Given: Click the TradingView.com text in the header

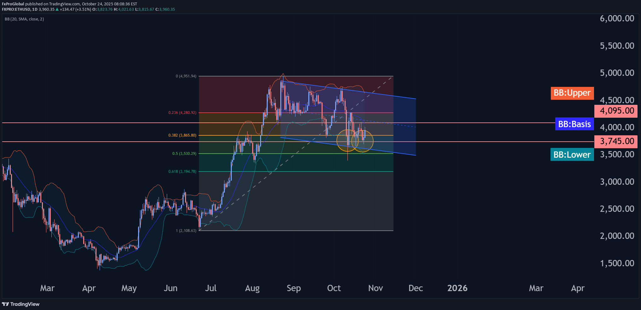Looking at the screenshot, I should pos(65,4).
